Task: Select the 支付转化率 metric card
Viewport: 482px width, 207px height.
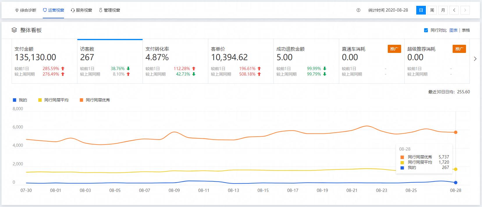Action: [175, 61]
